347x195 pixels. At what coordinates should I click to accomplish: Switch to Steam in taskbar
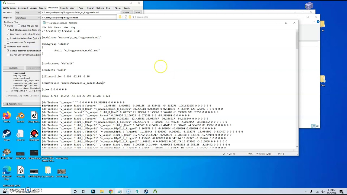pos(146,192)
